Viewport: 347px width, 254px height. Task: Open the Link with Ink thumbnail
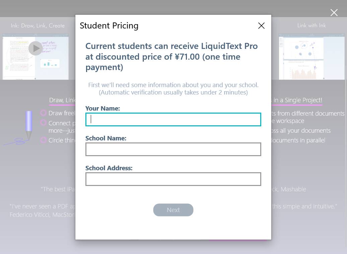311,57
